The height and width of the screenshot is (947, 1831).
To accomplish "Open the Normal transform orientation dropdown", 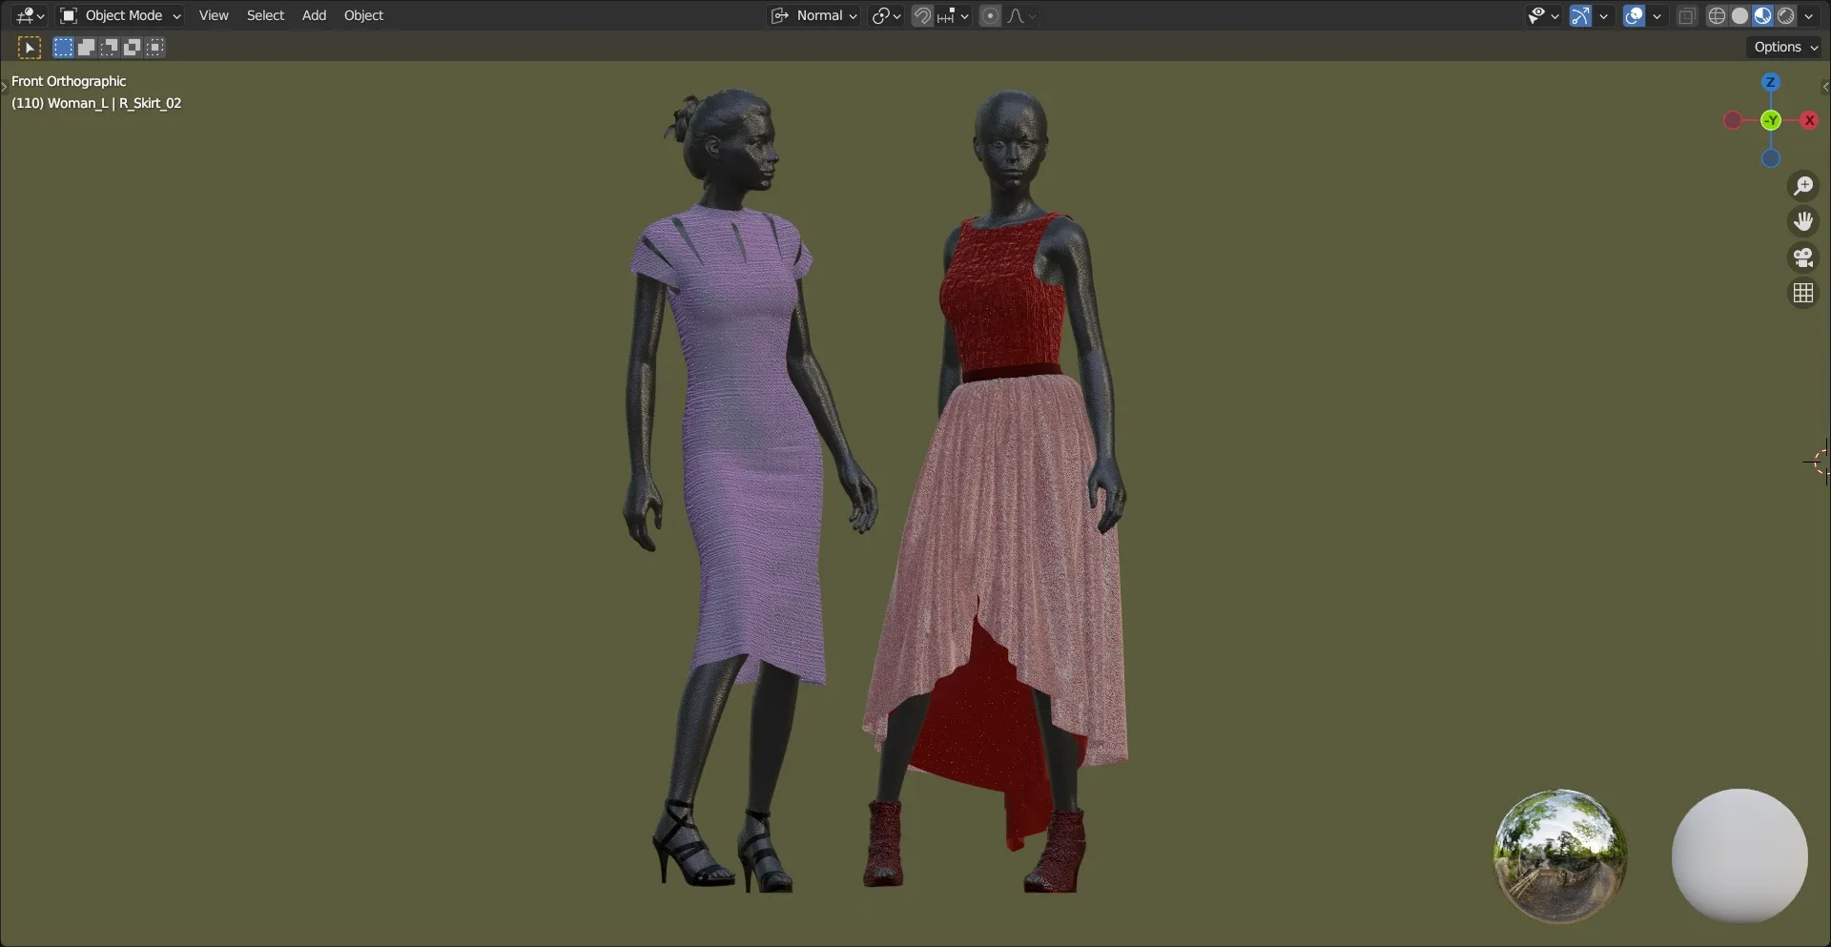I will (x=814, y=15).
